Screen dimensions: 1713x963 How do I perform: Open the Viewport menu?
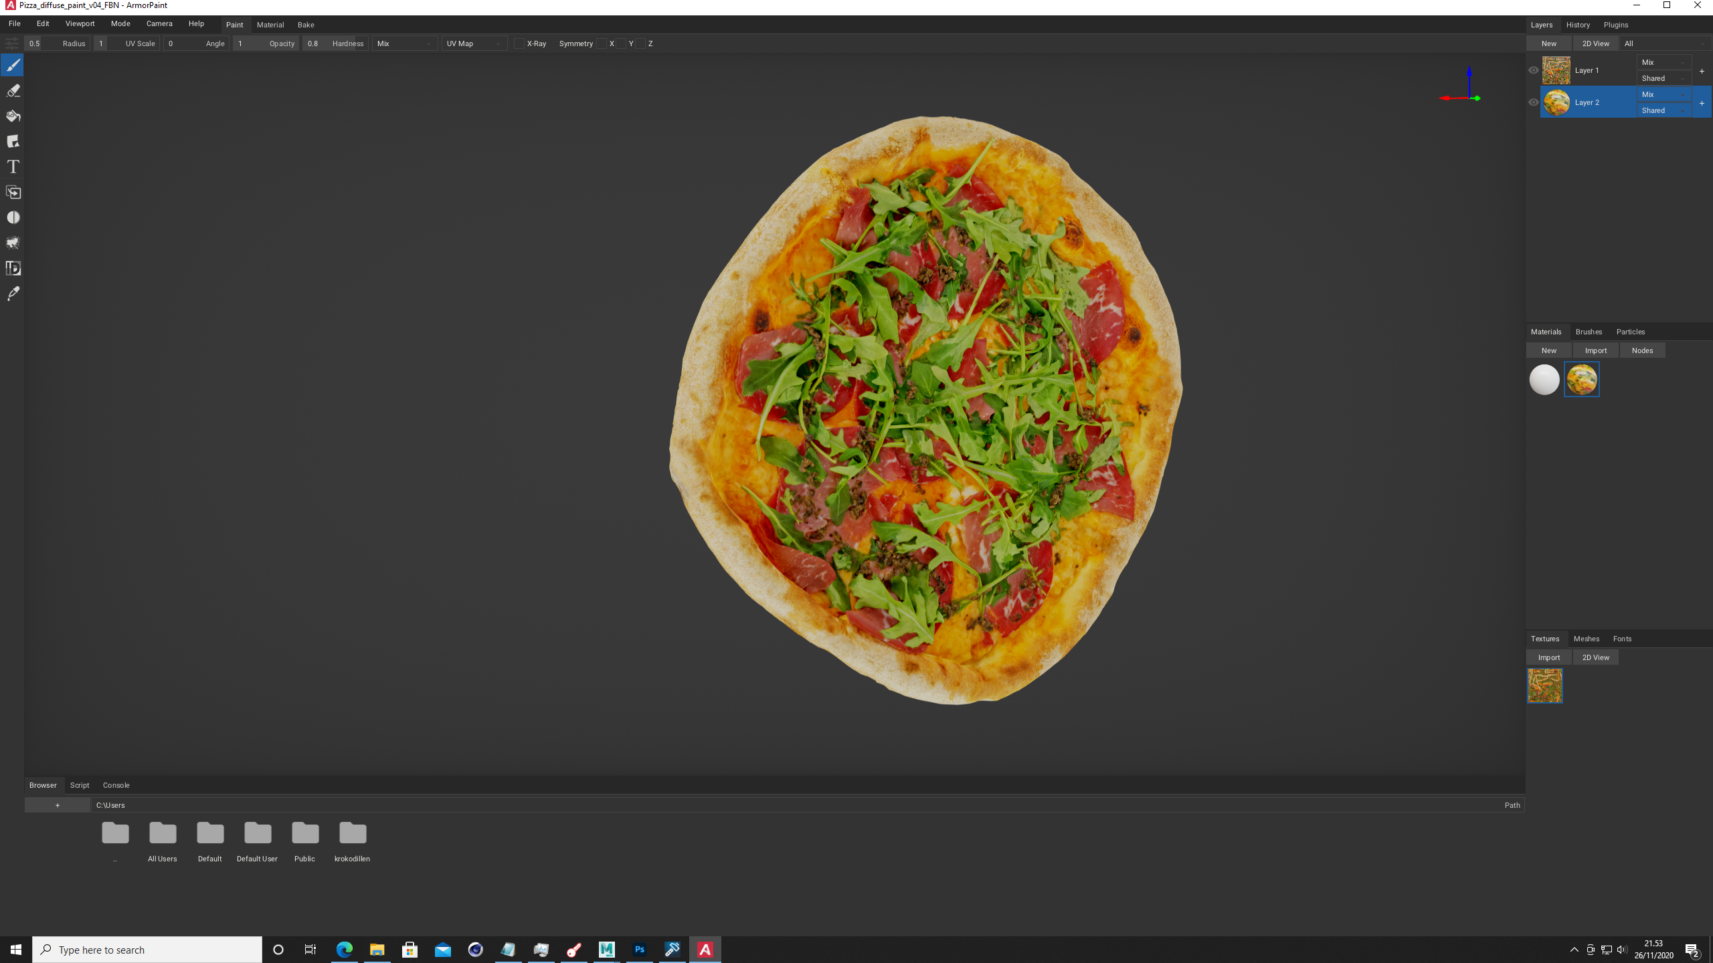click(80, 23)
